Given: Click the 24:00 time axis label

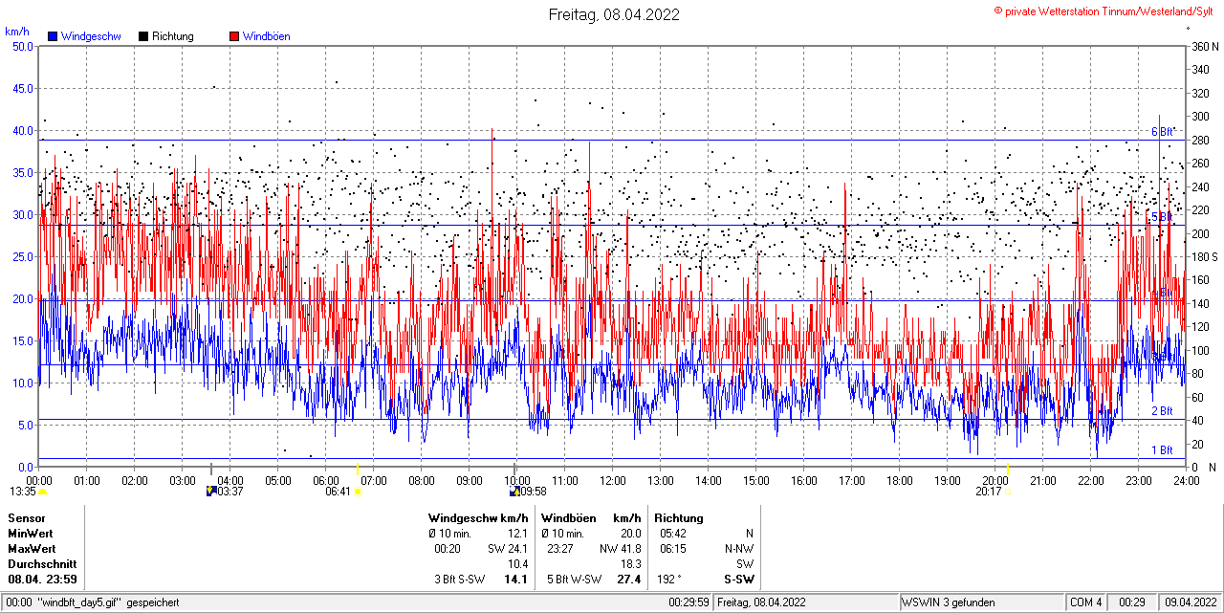Looking at the screenshot, I should click(x=1185, y=480).
